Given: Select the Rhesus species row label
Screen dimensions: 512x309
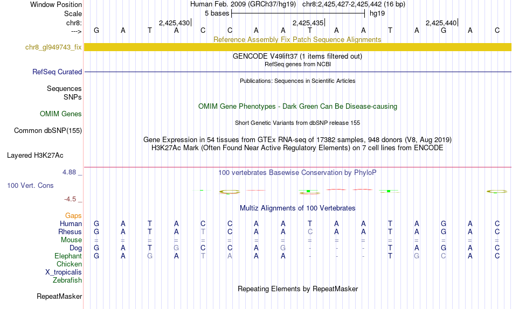Looking at the screenshot, I should point(70,231).
